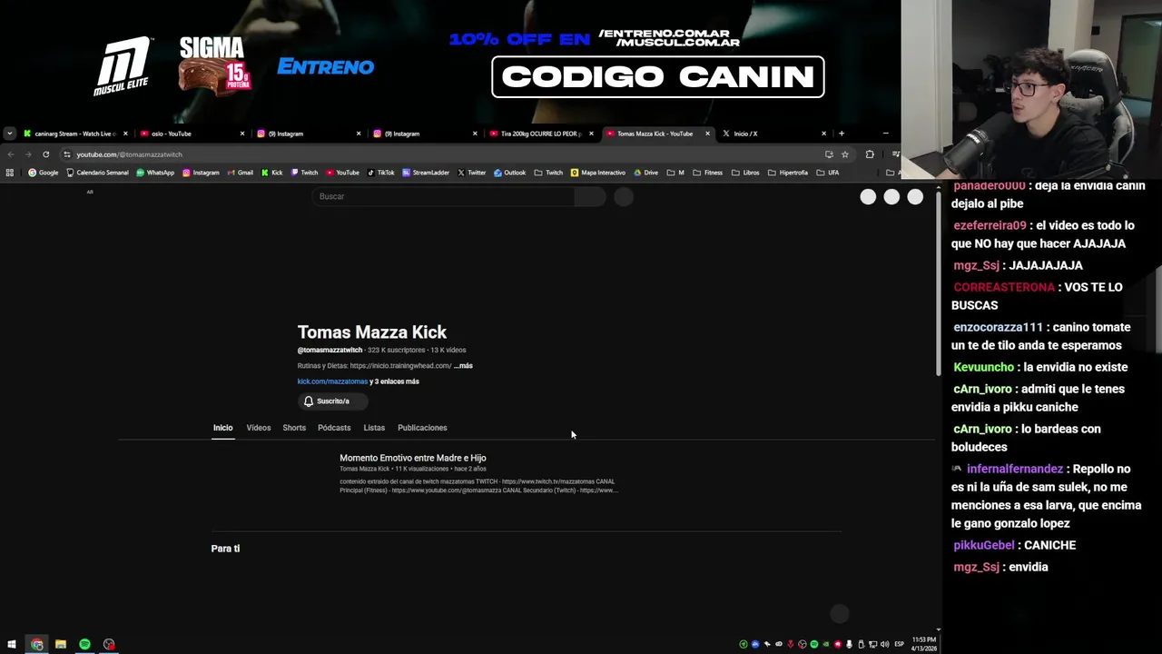Open the Outlook bookmark
Image resolution: width=1162 pixels, height=654 pixels.
[510, 173]
